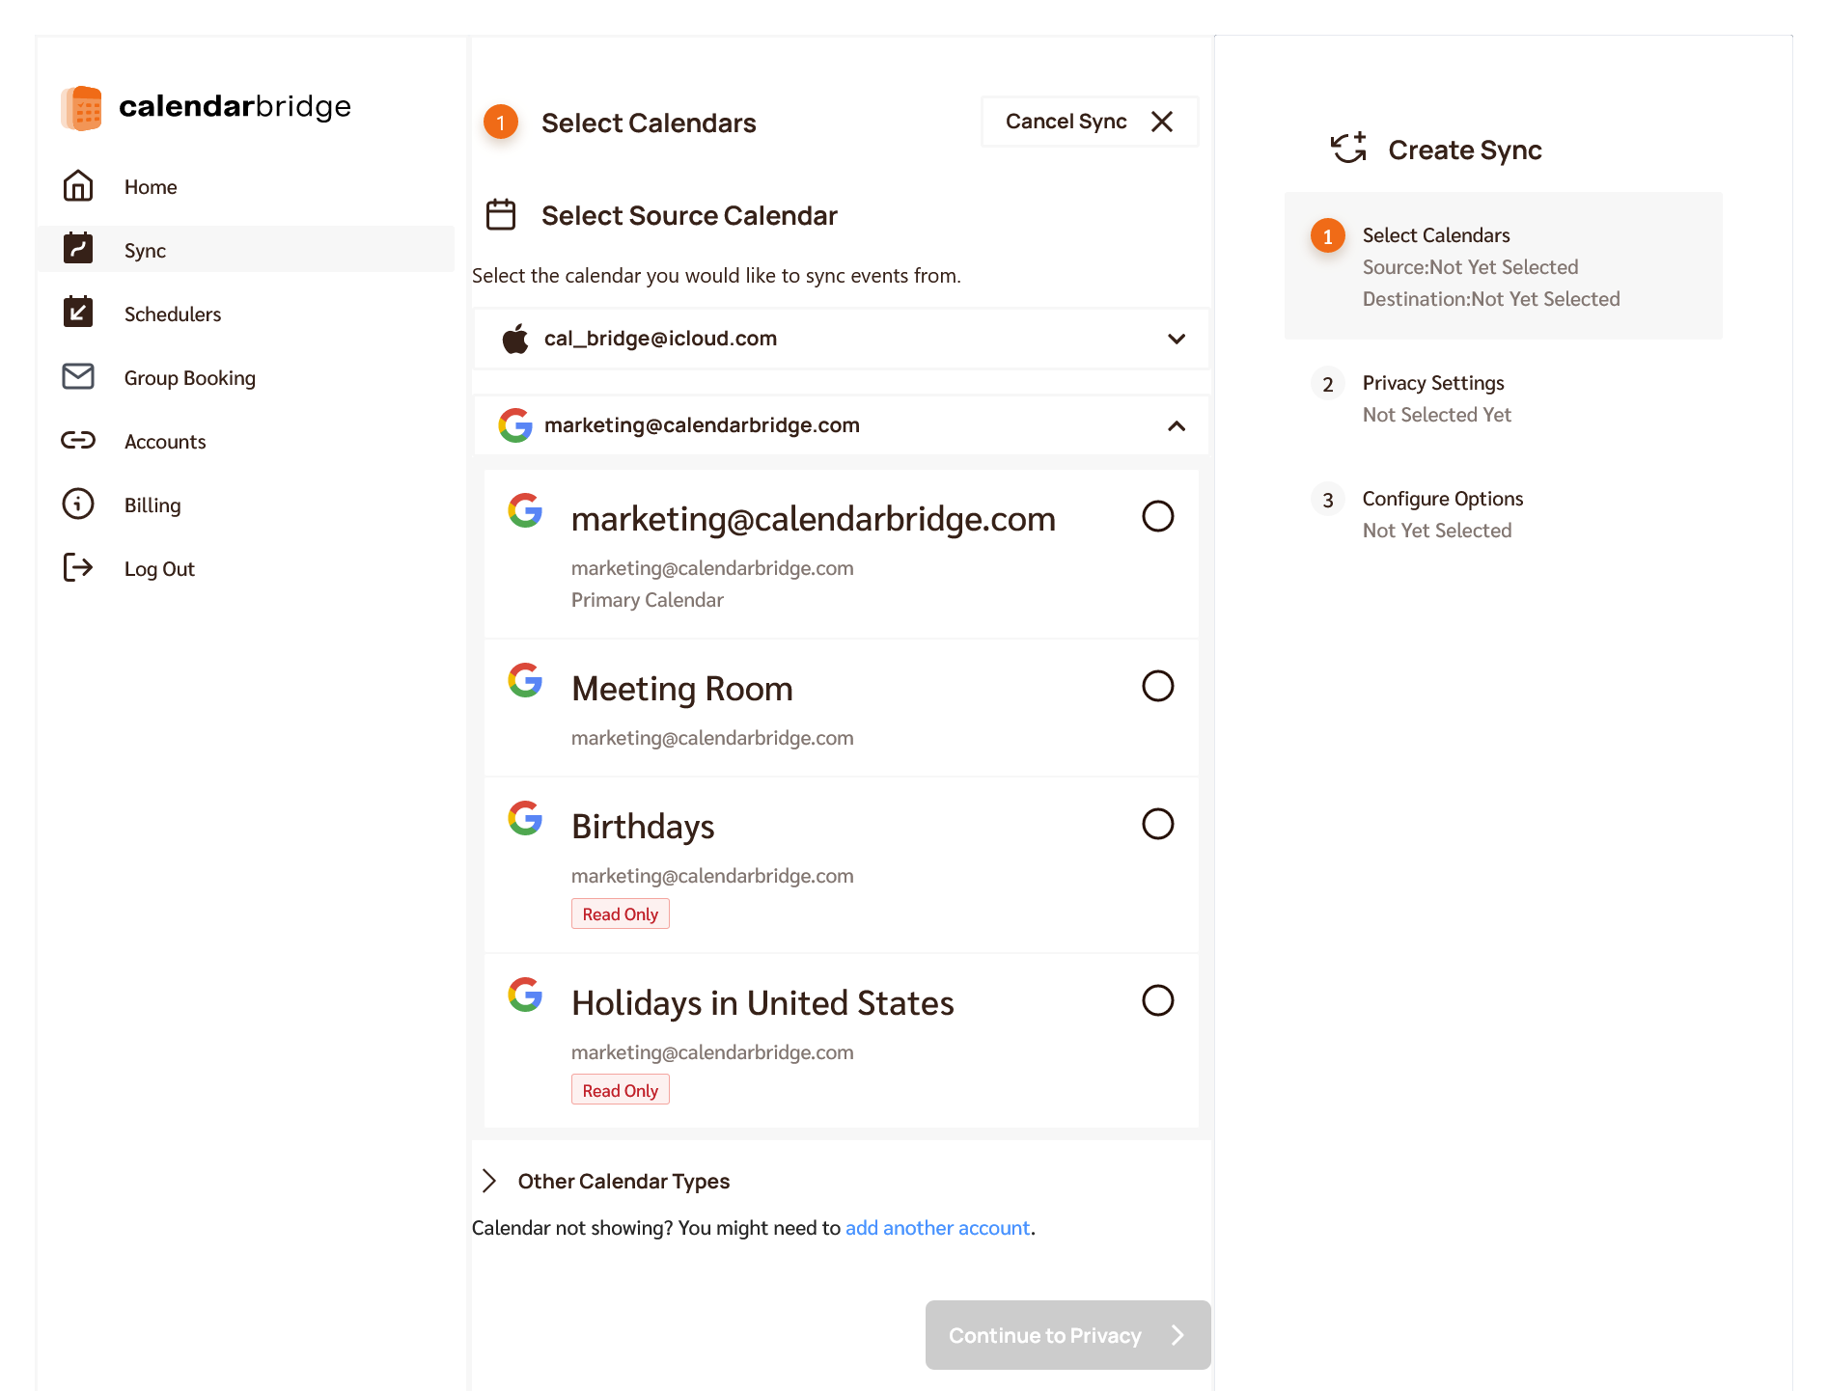The height and width of the screenshot is (1391, 1828).
Task: Open the Accounts page
Action: tap(245, 441)
